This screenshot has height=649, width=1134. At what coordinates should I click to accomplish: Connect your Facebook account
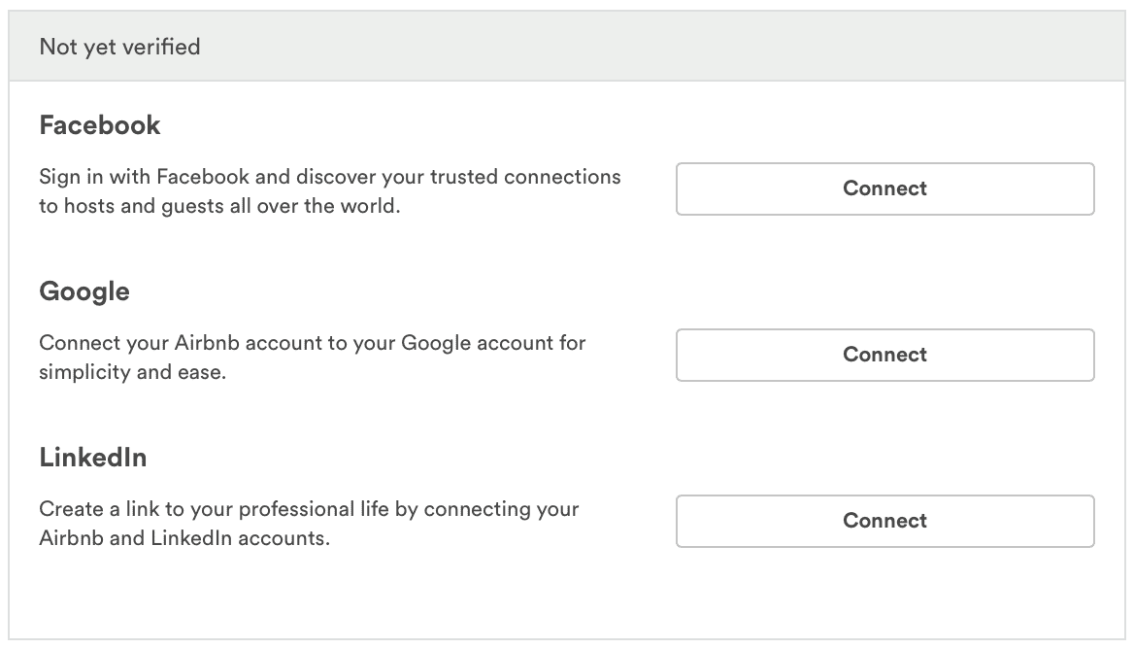click(884, 188)
